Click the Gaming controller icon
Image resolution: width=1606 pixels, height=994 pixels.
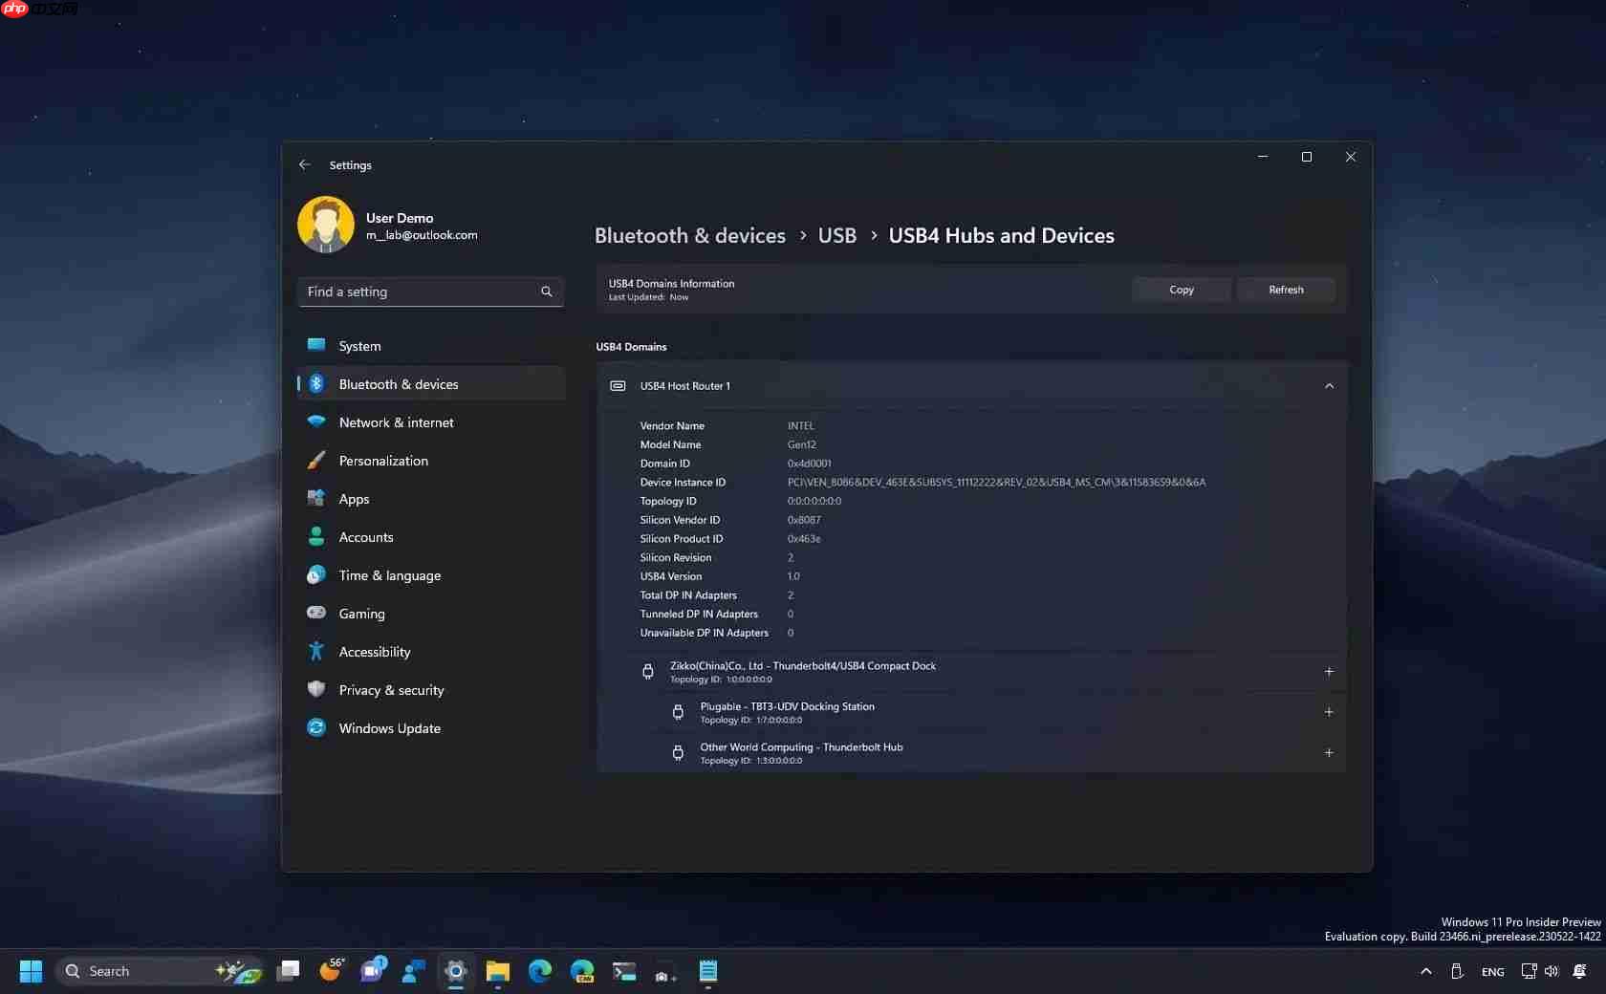[316, 613]
